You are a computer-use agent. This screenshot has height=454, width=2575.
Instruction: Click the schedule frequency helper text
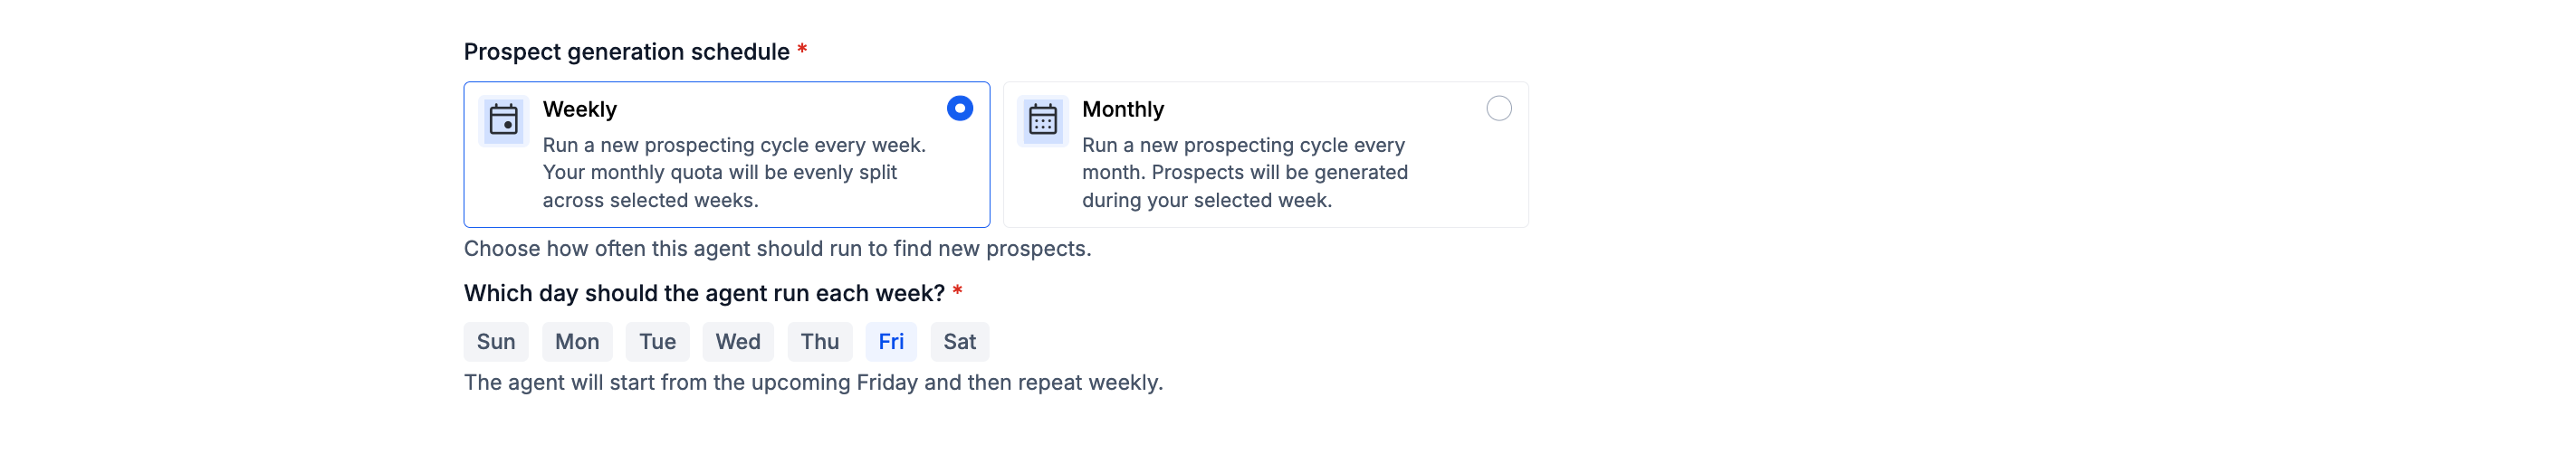click(778, 249)
